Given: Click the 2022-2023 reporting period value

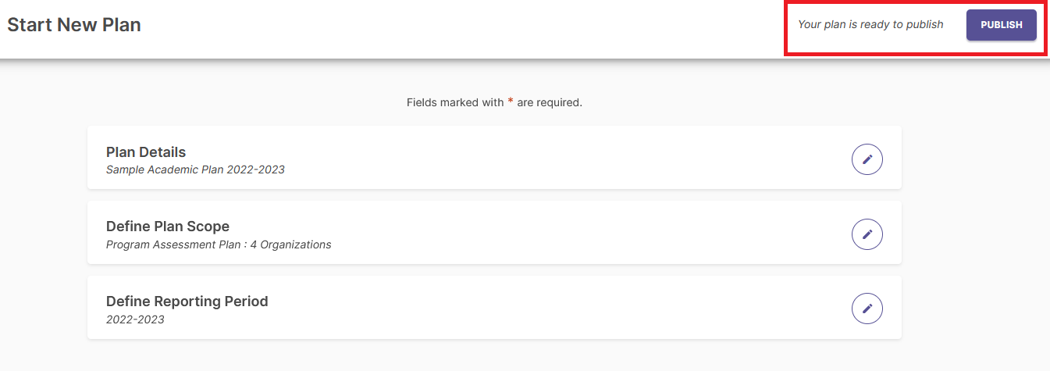Looking at the screenshot, I should pyautogui.click(x=135, y=319).
